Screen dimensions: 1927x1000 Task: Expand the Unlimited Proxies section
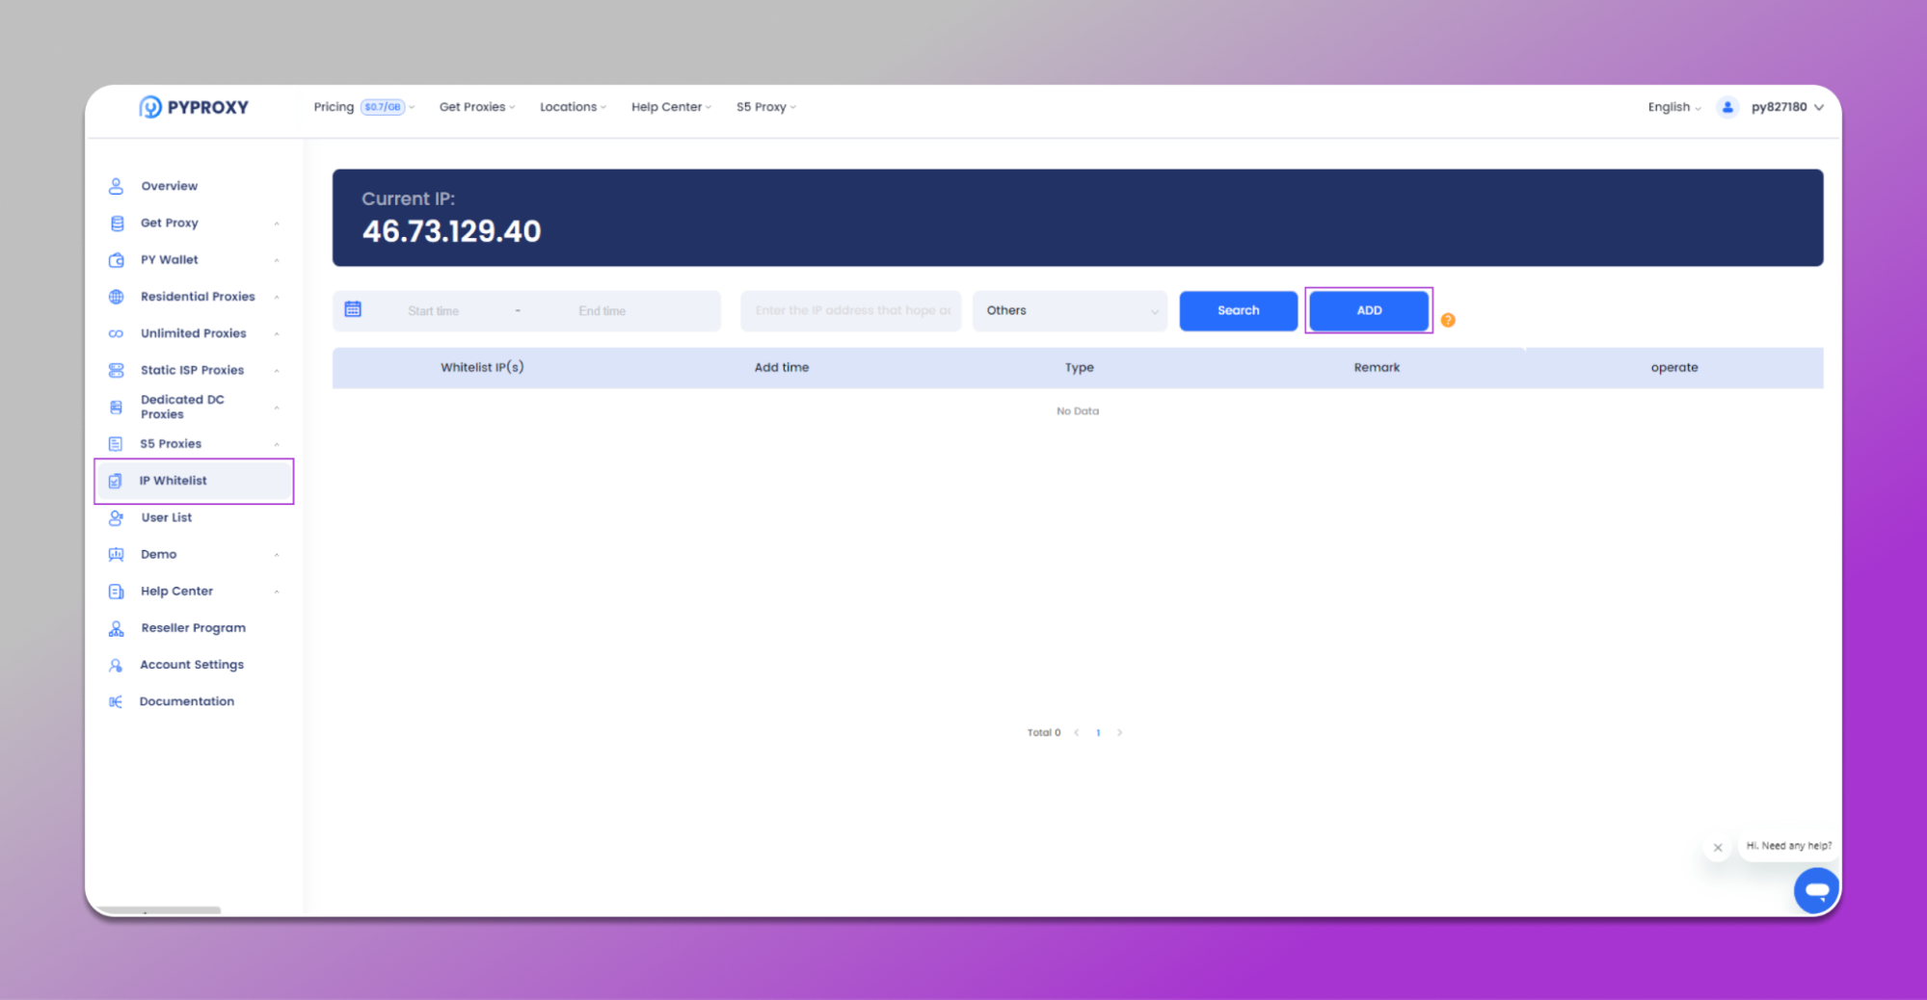(277, 333)
